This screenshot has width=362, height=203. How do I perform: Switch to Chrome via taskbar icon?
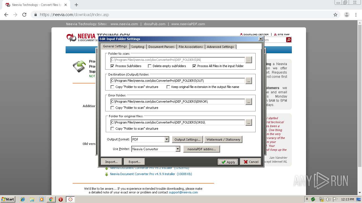[51, 199]
